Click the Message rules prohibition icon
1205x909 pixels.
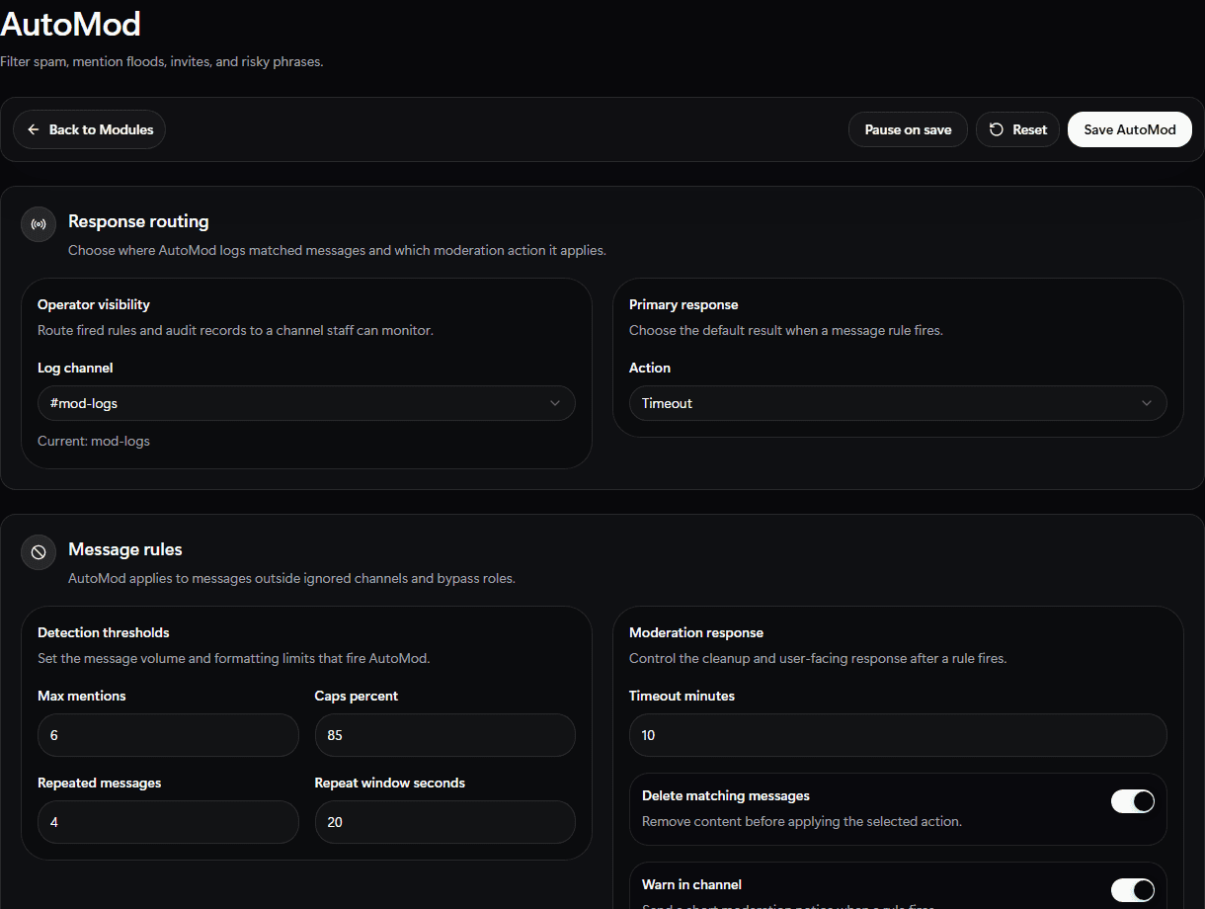[39, 552]
